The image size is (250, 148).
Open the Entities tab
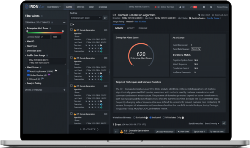pos(81,7)
